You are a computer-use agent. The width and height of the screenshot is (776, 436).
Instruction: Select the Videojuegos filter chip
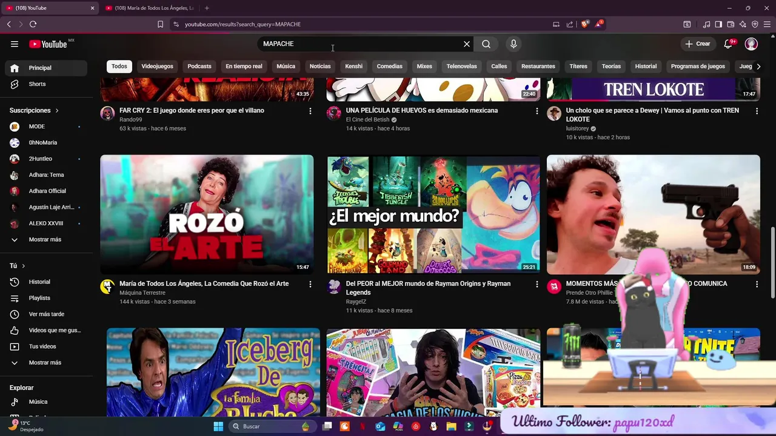(x=157, y=66)
